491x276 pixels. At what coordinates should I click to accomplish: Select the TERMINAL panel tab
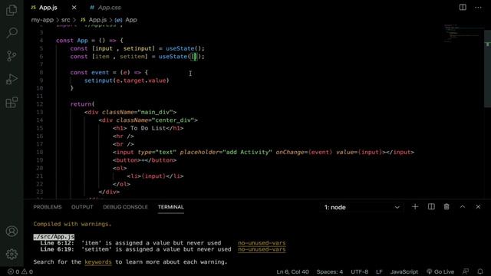[170, 207]
